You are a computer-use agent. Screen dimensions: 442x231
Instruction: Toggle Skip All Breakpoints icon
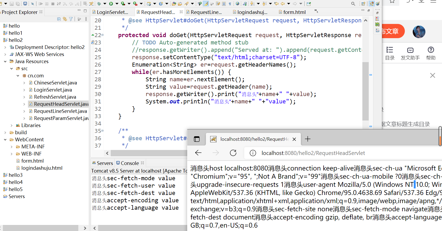(32, 4)
